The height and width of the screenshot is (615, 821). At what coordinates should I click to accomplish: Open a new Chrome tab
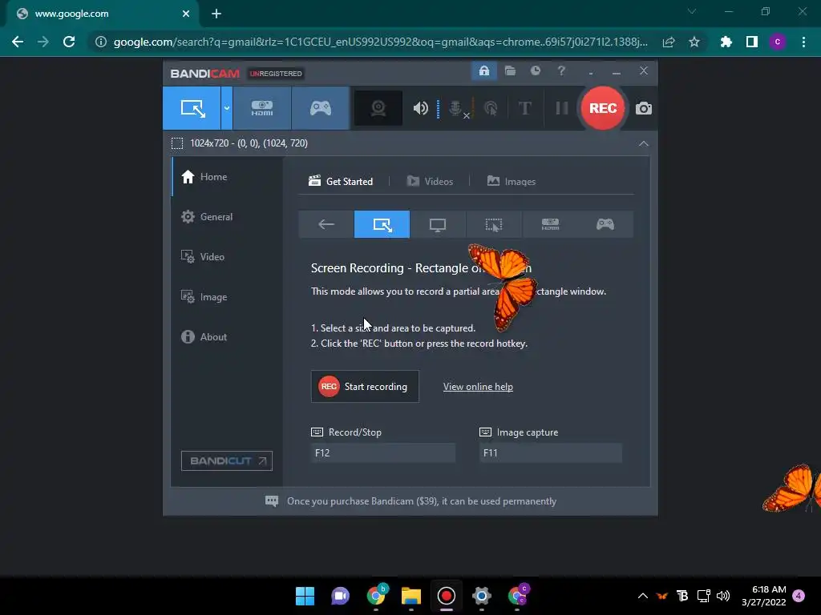[x=216, y=14]
